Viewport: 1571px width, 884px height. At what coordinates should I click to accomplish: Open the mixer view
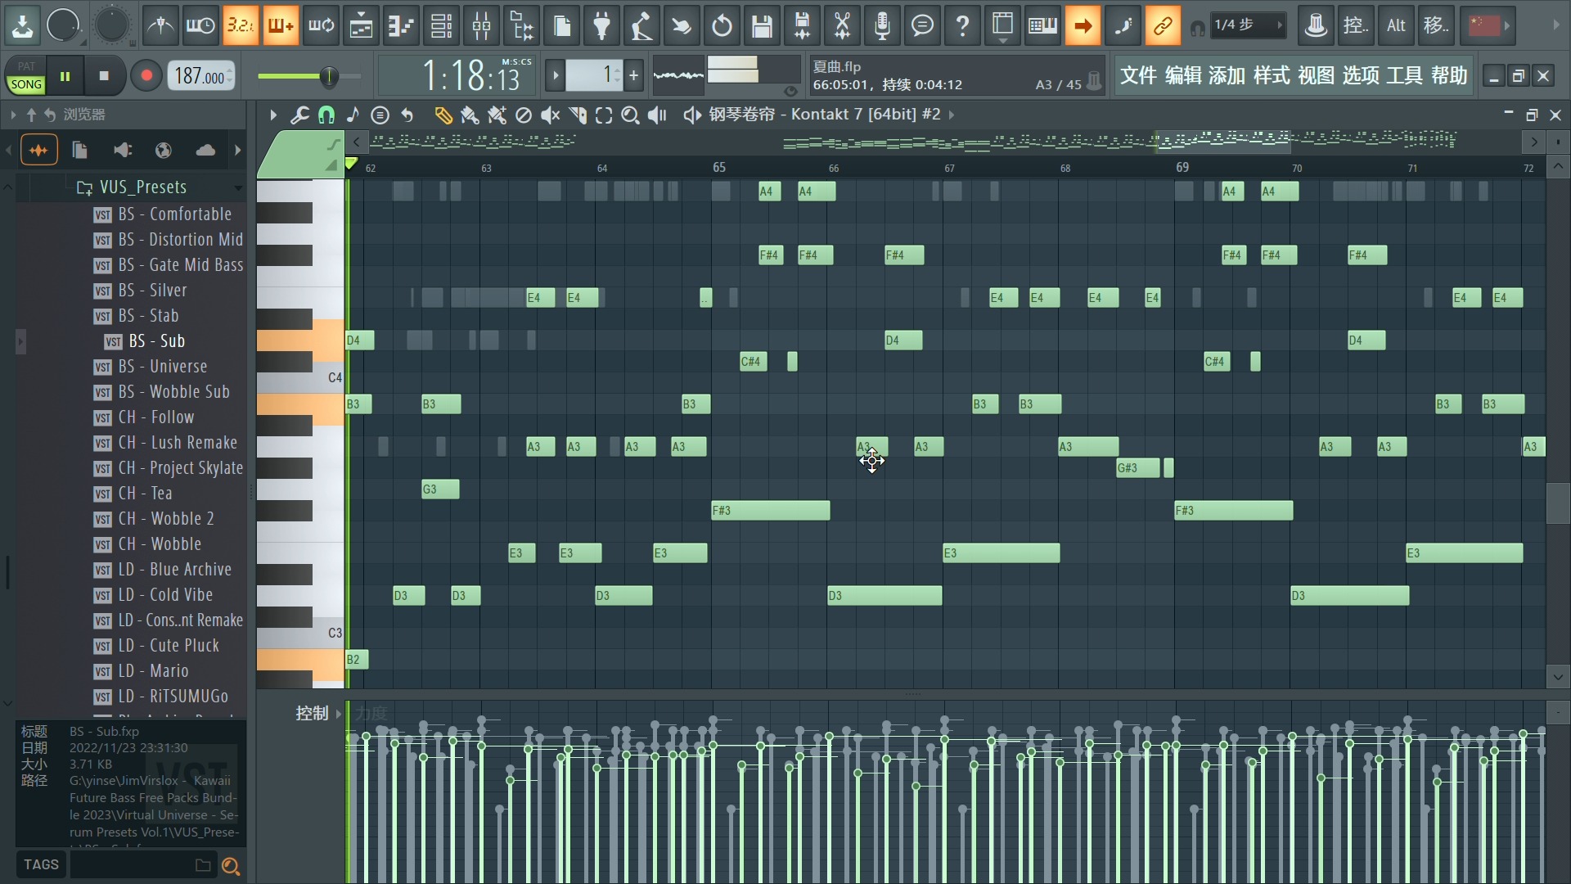coord(482,26)
